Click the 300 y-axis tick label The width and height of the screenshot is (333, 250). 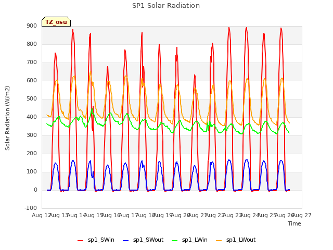click(x=32, y=135)
